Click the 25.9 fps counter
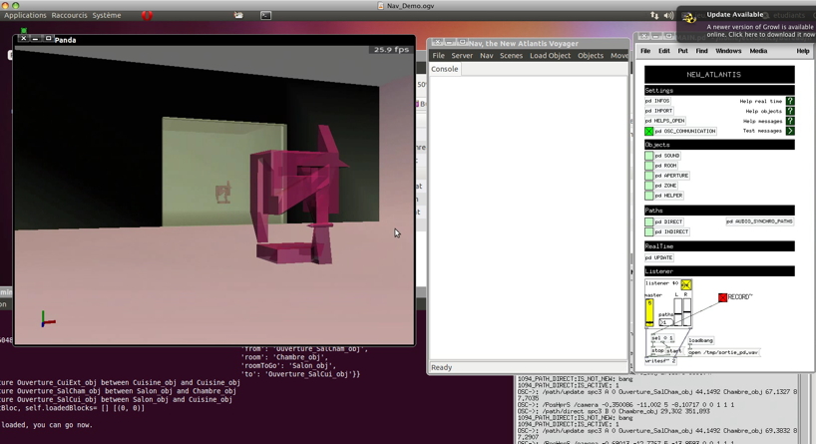Screen dimensions: 816x444 point(391,50)
